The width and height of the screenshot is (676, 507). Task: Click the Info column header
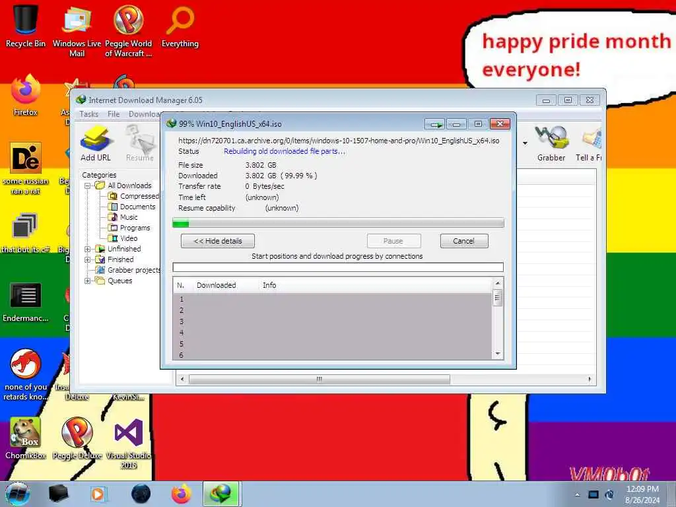[269, 285]
